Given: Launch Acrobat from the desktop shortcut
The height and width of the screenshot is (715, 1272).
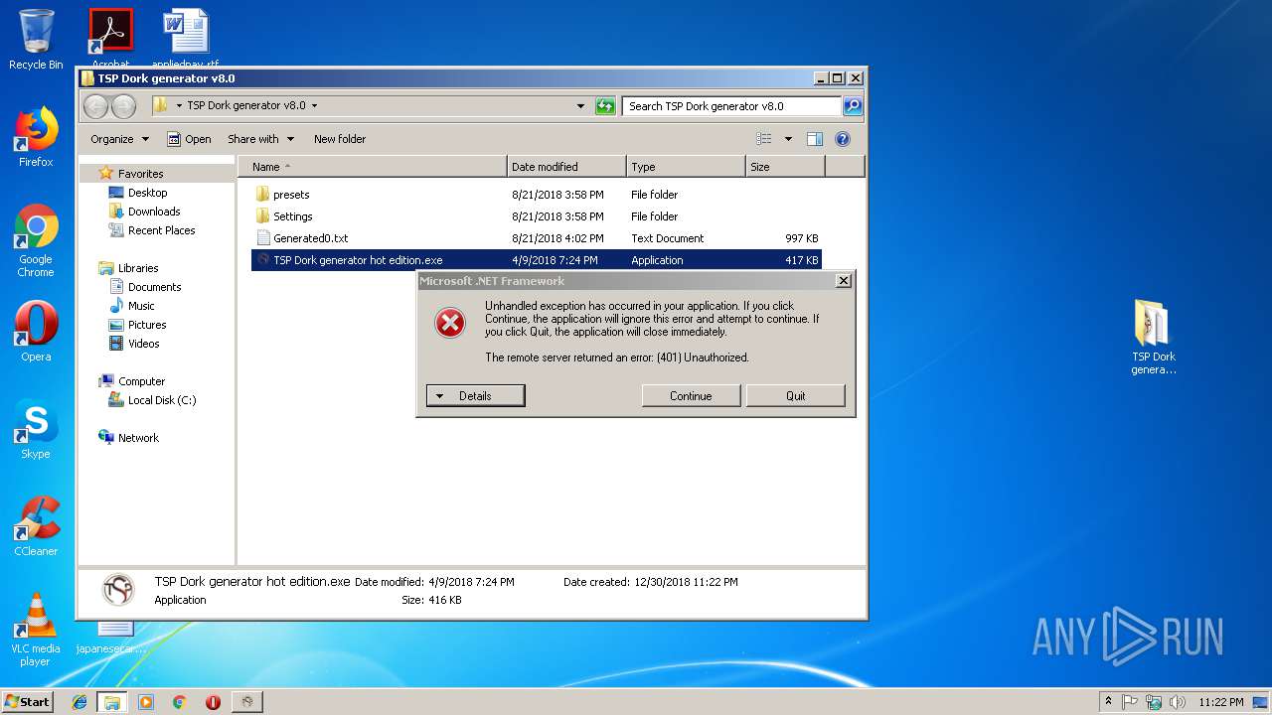Looking at the screenshot, I should 110,38.
